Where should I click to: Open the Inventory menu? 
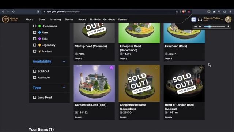(x=56, y=19)
